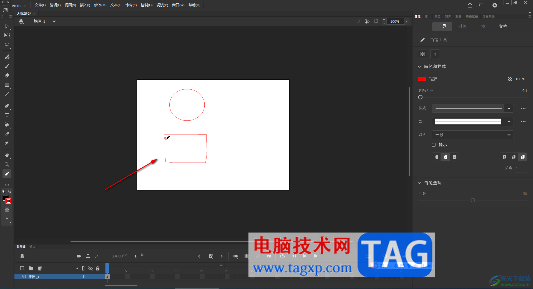Select the Pen tool

(x=7, y=106)
